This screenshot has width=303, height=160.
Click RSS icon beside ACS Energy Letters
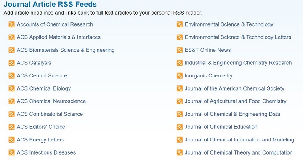pyautogui.click(x=12, y=140)
